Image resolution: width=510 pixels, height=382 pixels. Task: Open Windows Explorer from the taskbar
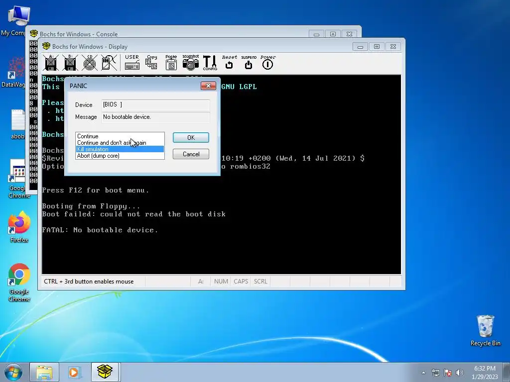tap(44, 372)
